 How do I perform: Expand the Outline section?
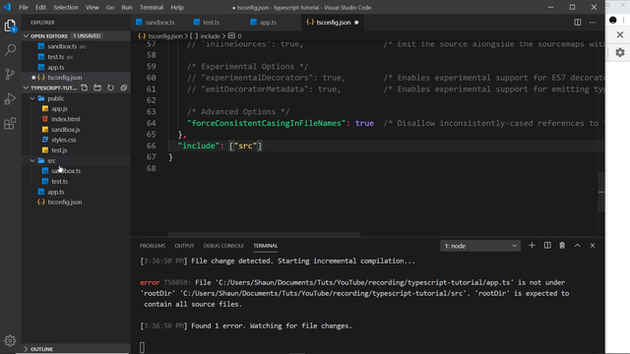click(27, 349)
